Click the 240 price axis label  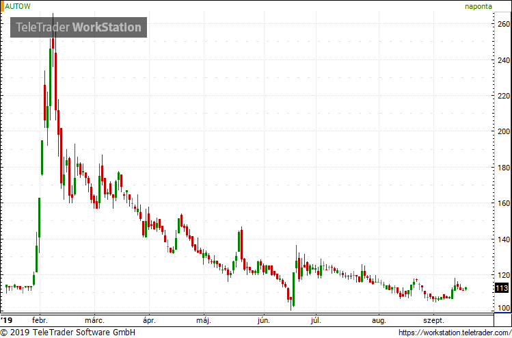pyautogui.click(x=502, y=60)
